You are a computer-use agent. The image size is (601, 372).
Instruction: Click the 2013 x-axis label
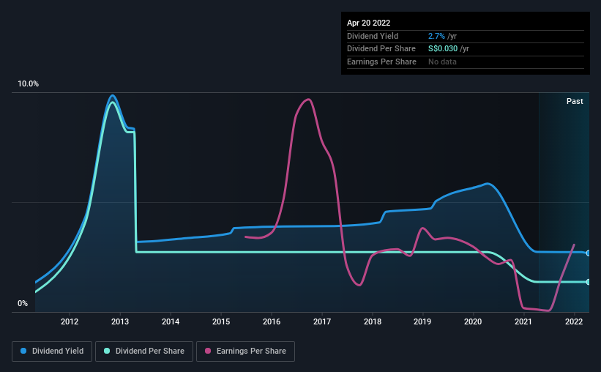click(120, 321)
